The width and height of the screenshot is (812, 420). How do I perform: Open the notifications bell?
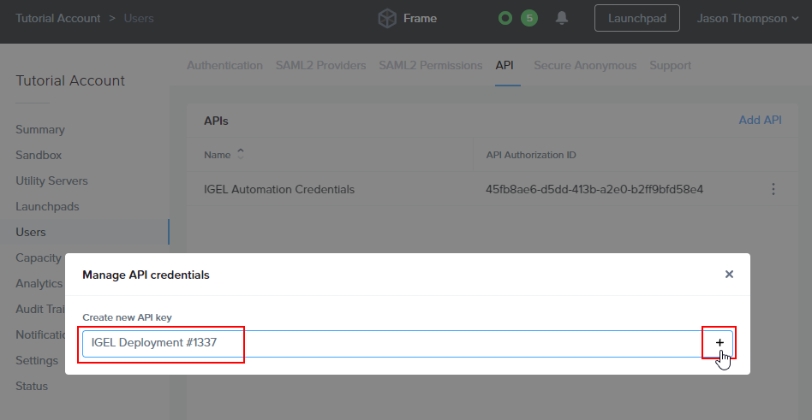(x=561, y=18)
